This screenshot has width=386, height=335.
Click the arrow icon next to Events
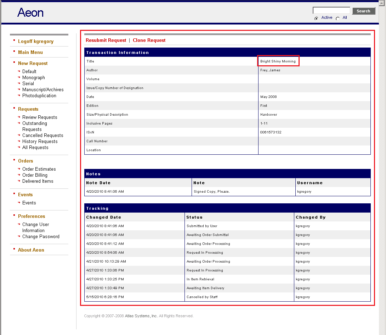[19, 203]
